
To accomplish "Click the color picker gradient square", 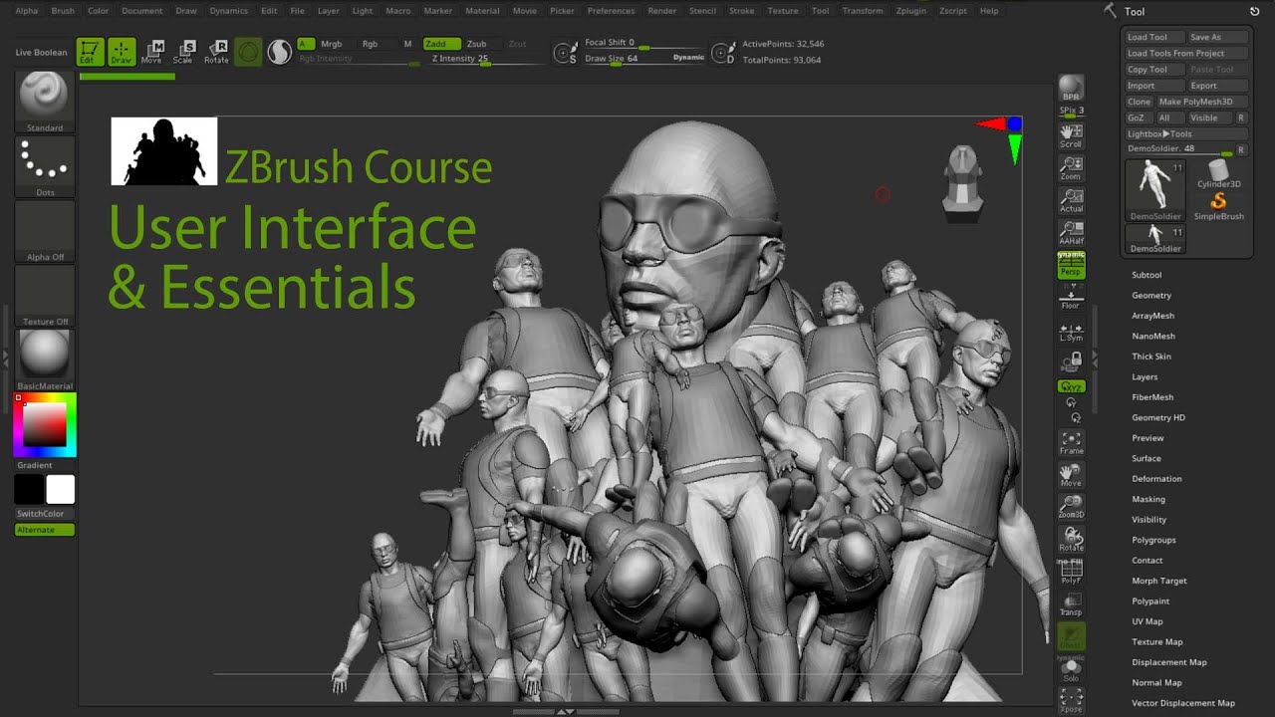I will point(45,425).
